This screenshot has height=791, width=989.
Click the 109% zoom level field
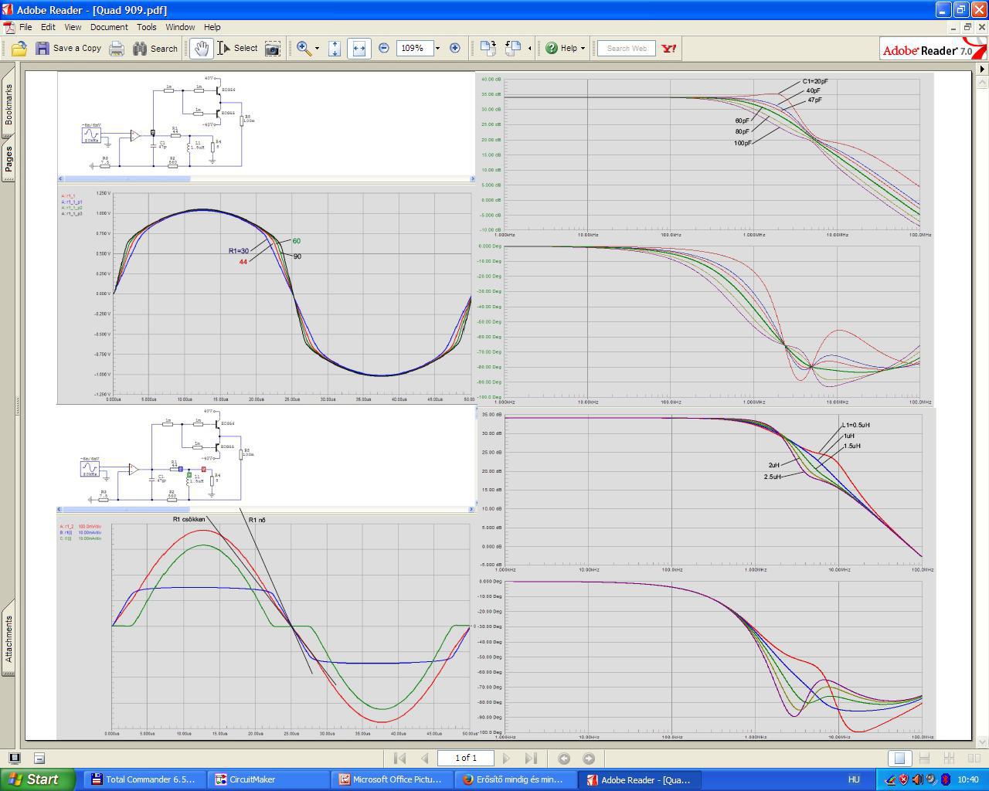tap(413, 48)
